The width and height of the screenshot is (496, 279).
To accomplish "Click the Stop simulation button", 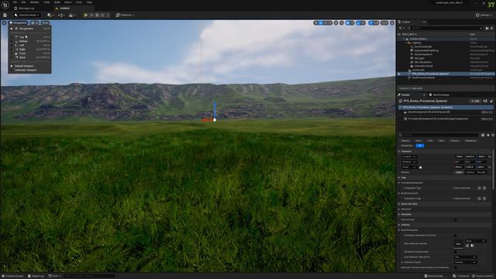I will (97, 15).
